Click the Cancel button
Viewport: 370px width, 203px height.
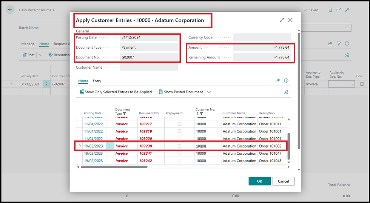284,181
